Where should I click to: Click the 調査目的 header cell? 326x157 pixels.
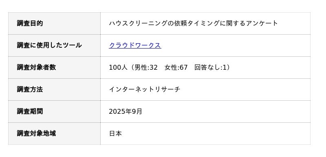[x=54, y=23]
